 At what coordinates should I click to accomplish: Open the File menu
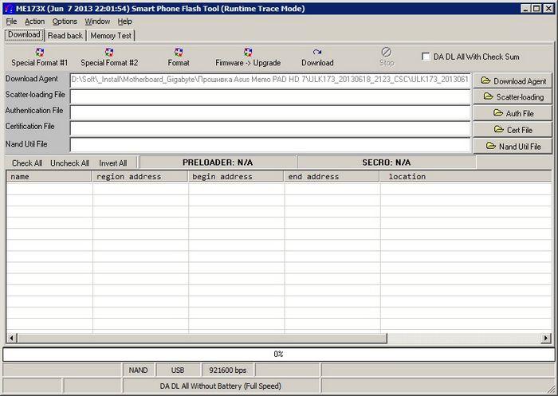coord(11,22)
